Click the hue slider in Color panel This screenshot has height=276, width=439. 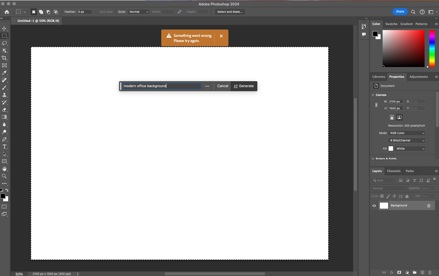pyautogui.click(x=432, y=49)
